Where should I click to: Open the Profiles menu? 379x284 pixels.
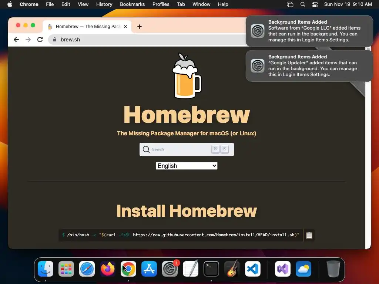[x=161, y=4]
